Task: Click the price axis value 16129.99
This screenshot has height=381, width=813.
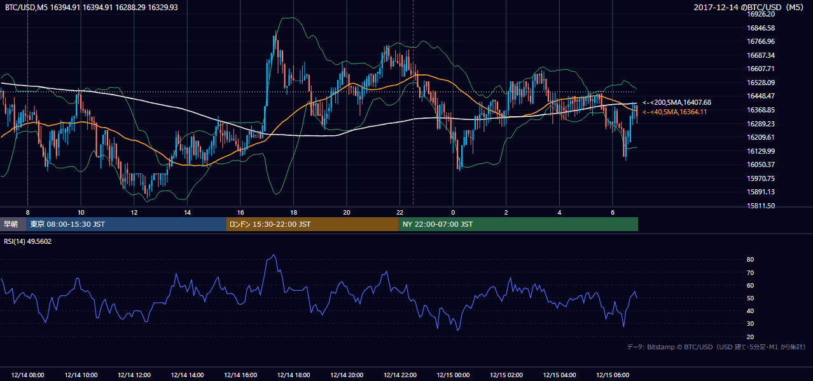Action: click(760, 151)
